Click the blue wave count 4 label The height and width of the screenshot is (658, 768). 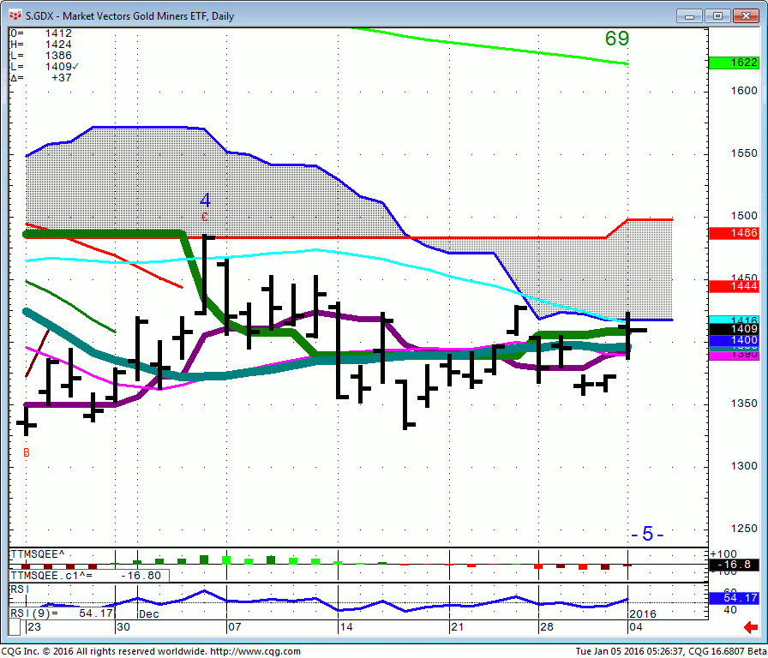click(205, 200)
